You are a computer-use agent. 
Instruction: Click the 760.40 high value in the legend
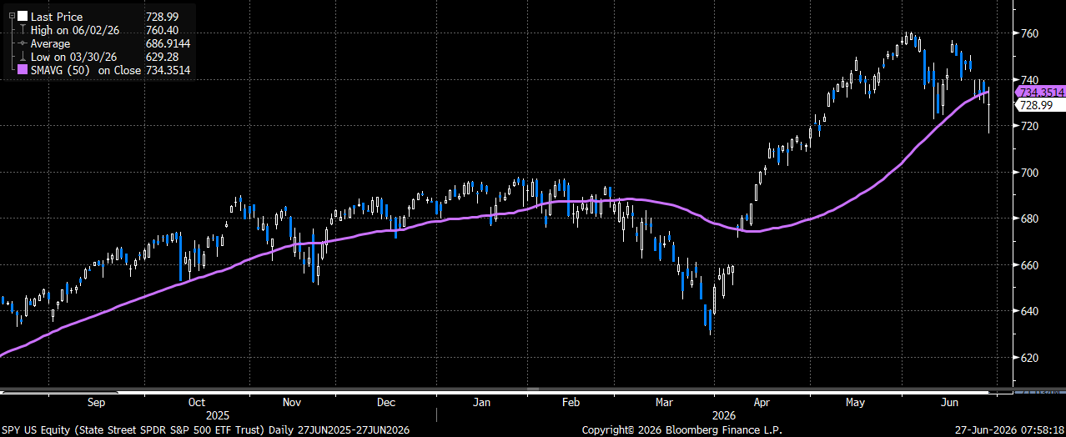pos(162,30)
